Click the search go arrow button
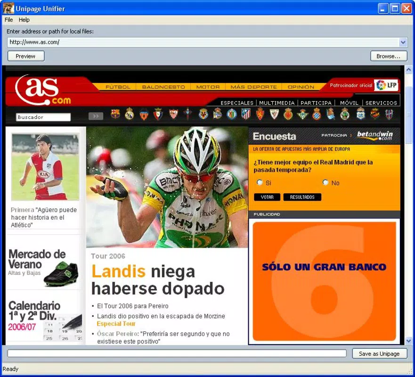Viewport: 415px width, 377px height. pos(96,116)
